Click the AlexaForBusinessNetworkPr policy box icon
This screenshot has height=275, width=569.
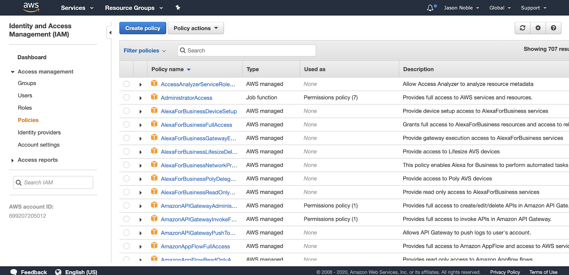(154, 164)
